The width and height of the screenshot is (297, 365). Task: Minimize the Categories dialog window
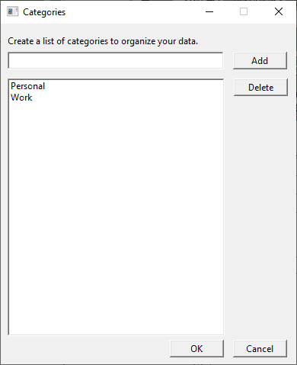coord(209,11)
